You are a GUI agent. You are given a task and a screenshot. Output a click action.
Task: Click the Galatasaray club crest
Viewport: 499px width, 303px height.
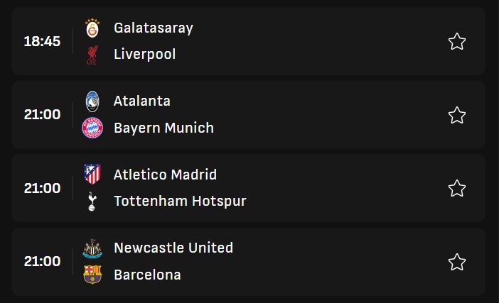coord(92,28)
